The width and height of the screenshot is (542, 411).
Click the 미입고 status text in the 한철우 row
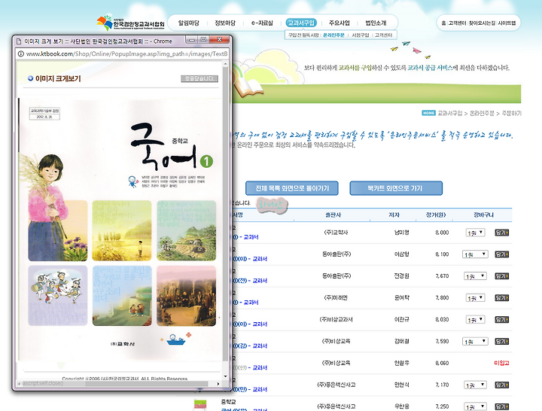[501, 363]
